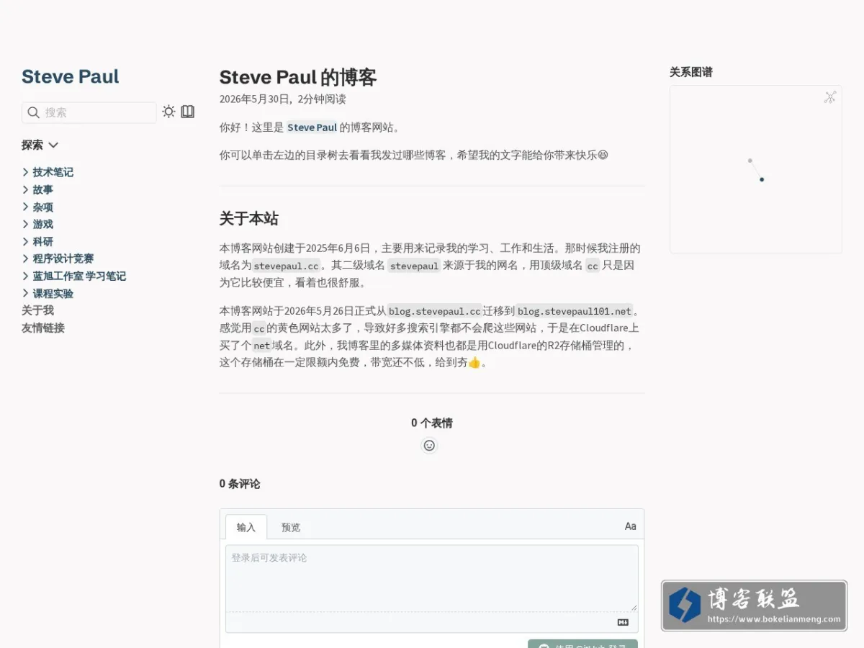Click the stevepaul.cc code text

(x=286, y=266)
